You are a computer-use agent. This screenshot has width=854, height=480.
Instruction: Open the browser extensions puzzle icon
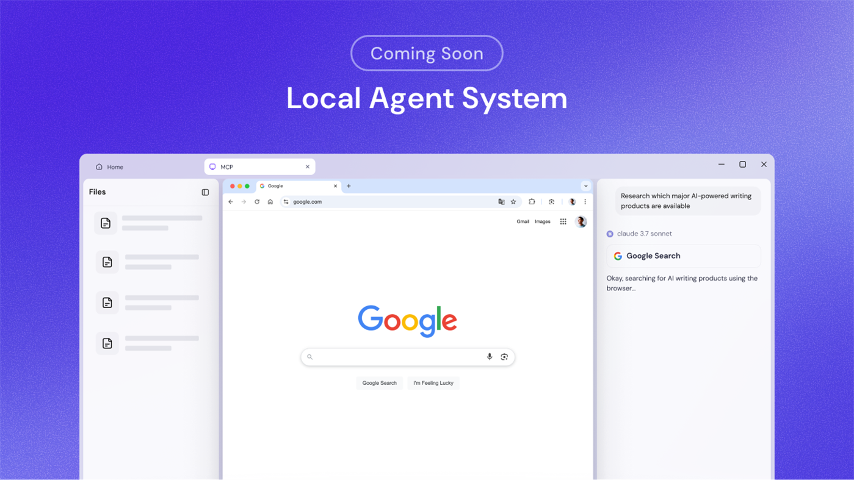(532, 202)
